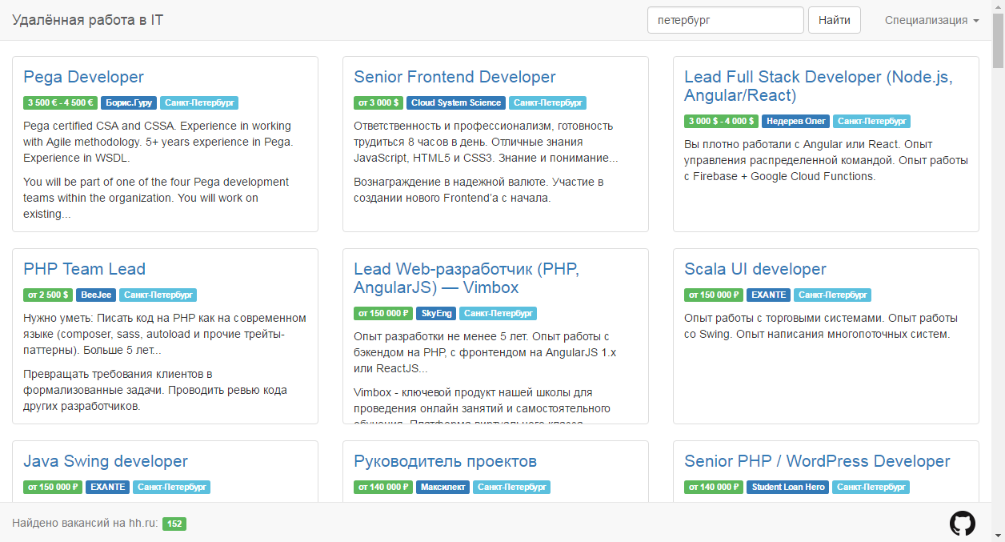The width and height of the screenshot is (1005, 542).
Task: Click the SkyEng company badge
Action: tap(436, 313)
